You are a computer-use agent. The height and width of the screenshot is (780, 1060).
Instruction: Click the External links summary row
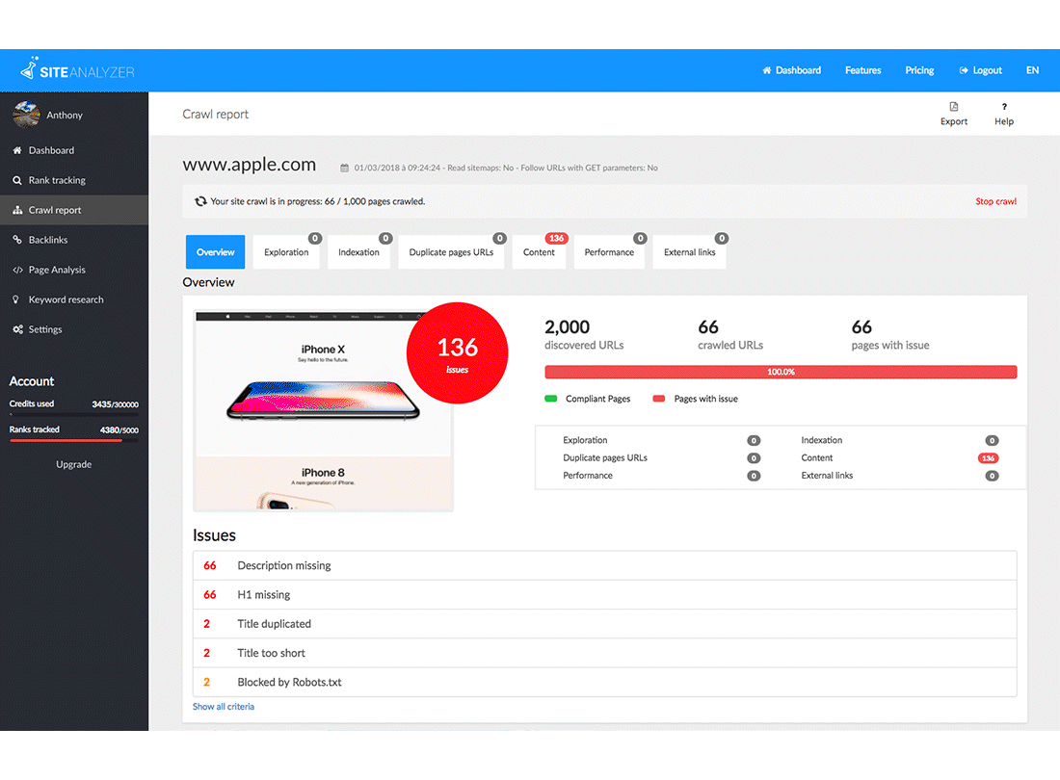(x=900, y=476)
